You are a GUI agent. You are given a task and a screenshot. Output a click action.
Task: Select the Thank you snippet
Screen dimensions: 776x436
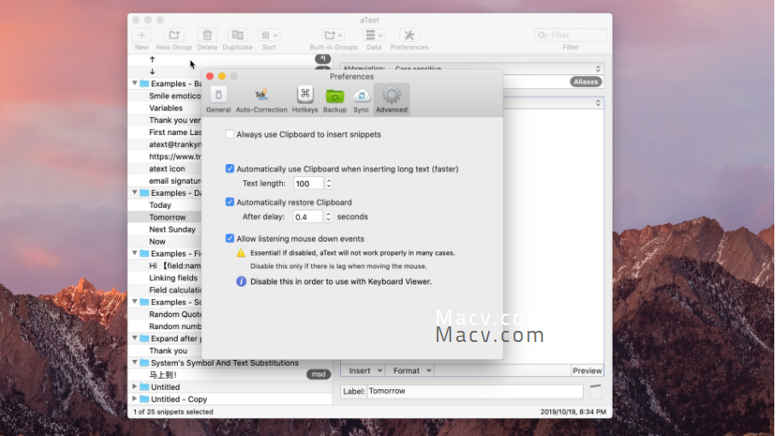[168, 351]
